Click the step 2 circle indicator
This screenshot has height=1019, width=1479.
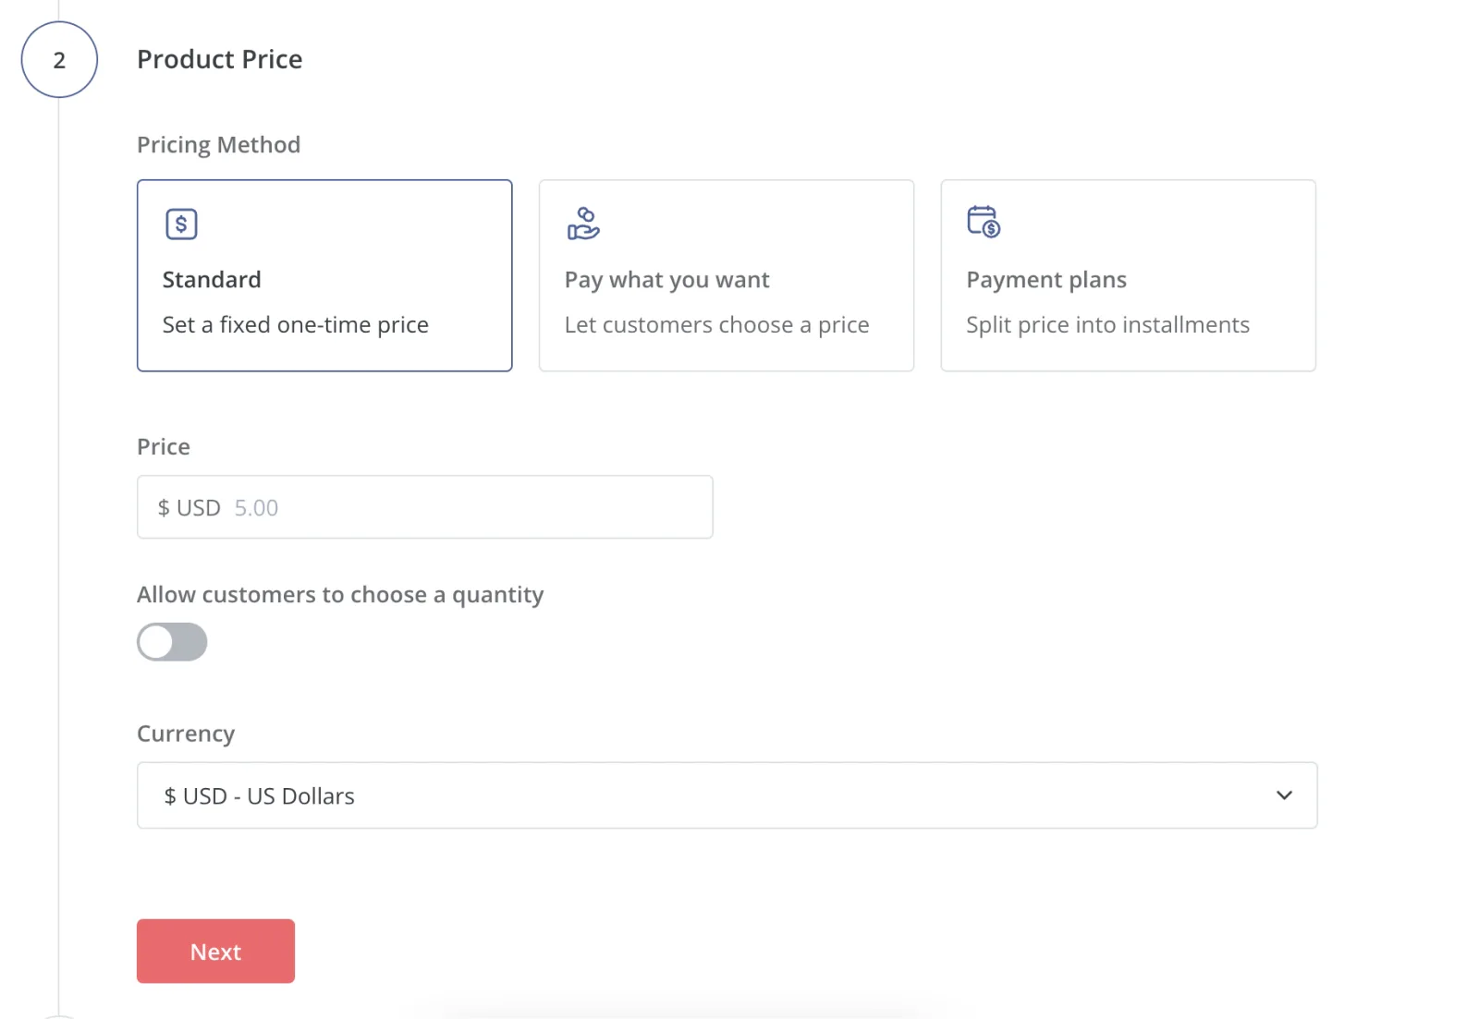point(59,60)
